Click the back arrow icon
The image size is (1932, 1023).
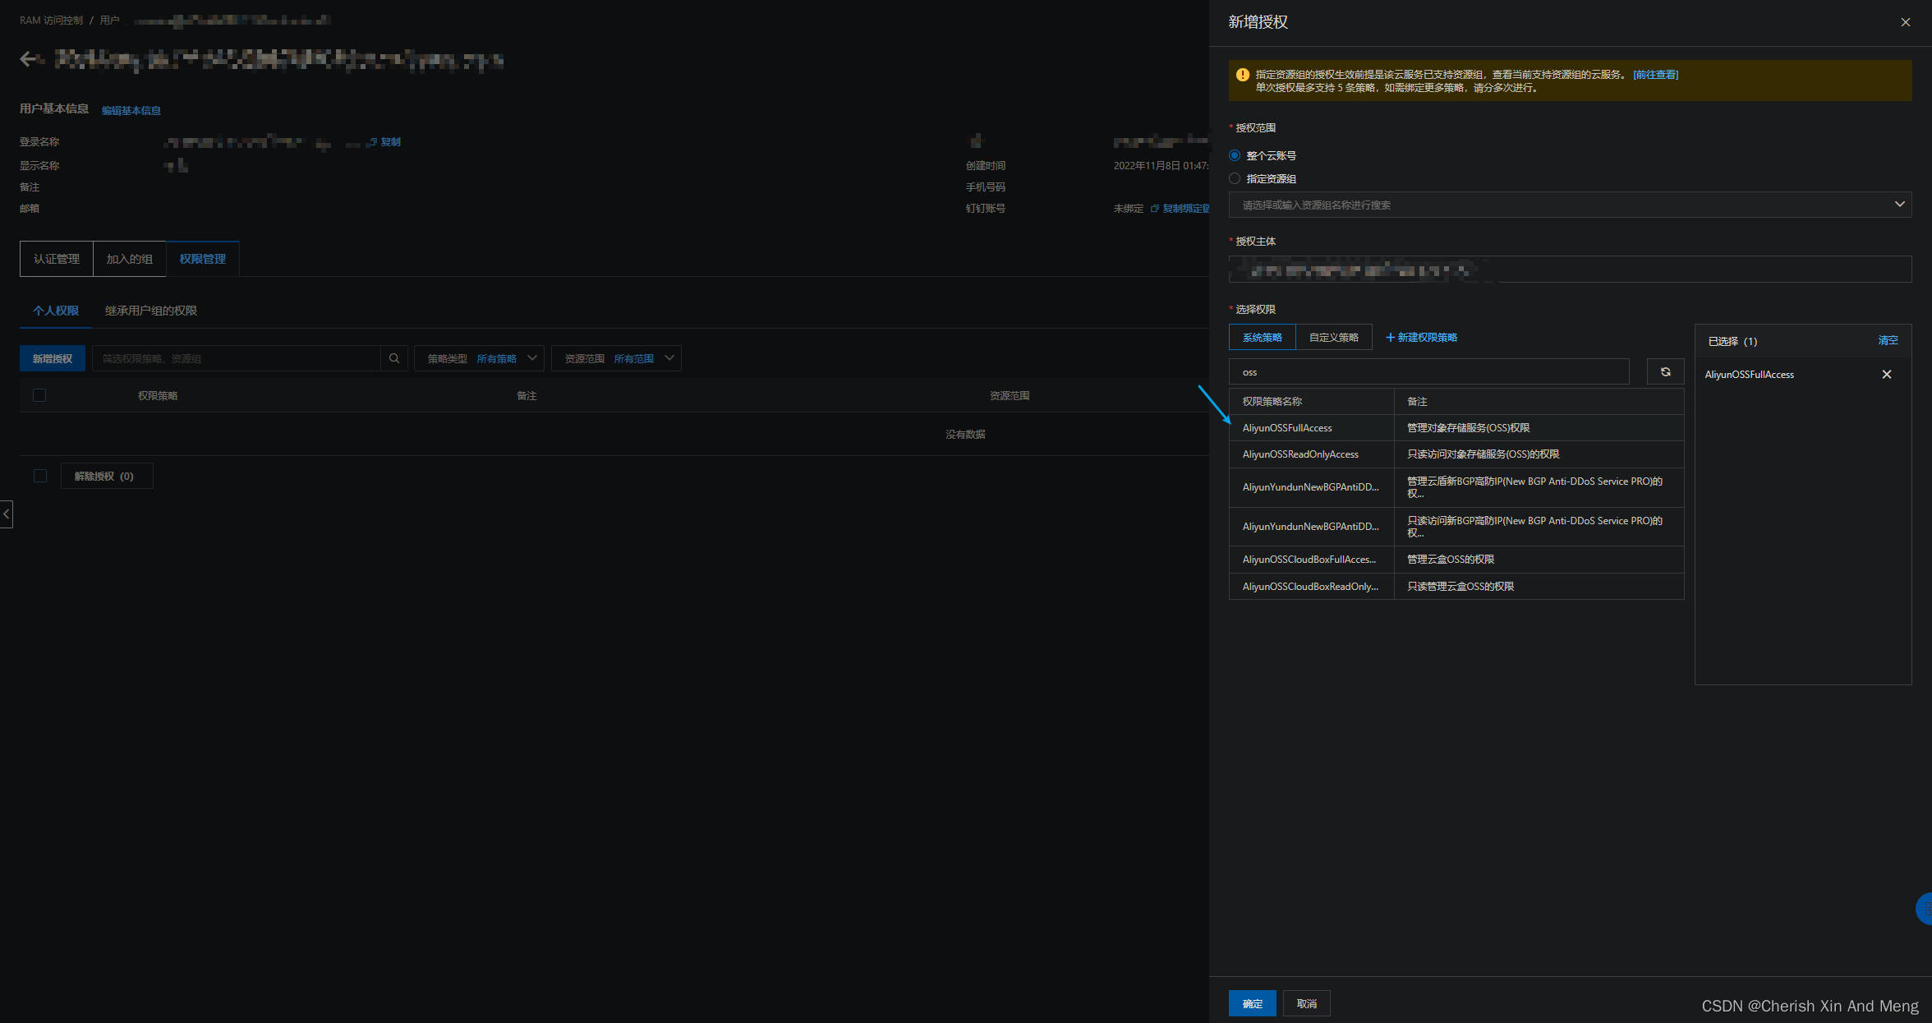pos(29,59)
